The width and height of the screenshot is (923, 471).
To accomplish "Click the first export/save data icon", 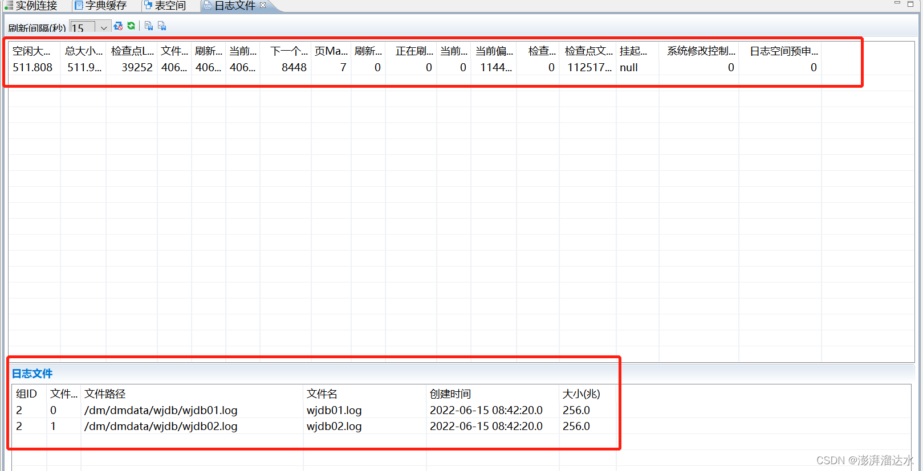I will point(149,26).
